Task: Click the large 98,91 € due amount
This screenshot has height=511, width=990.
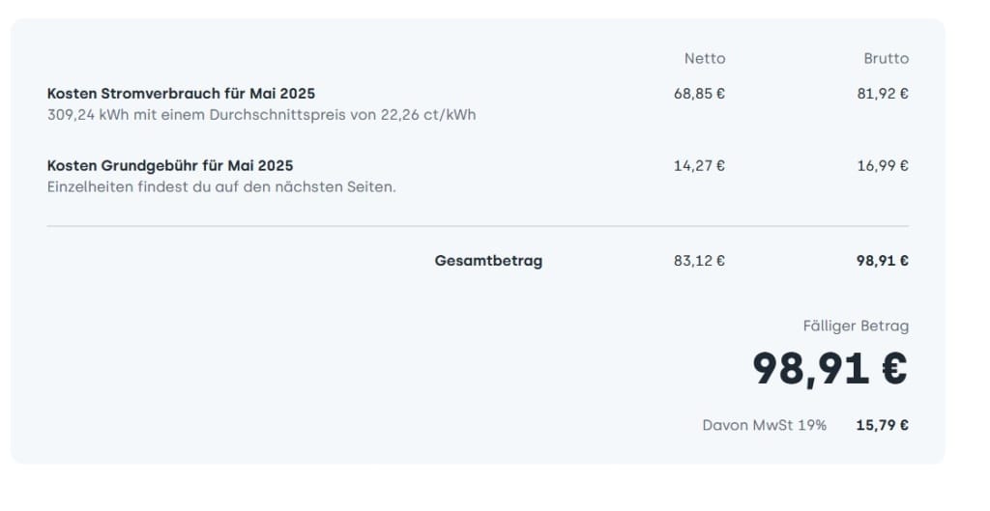Action: click(x=830, y=369)
